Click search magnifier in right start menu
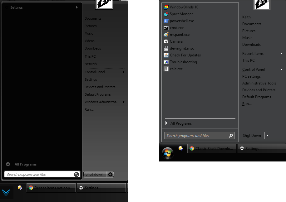This screenshot has width=286, height=202. 231,136
